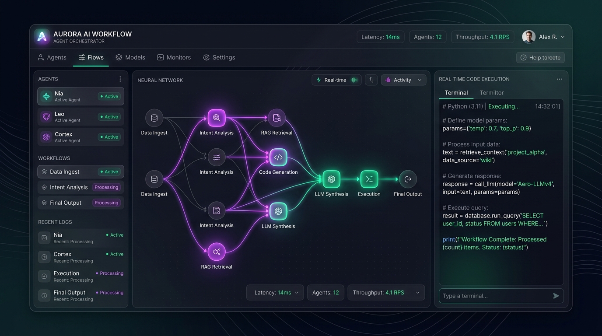Select Final Output workflow row
Image resolution: width=602 pixels, height=336 pixels.
[80, 203]
